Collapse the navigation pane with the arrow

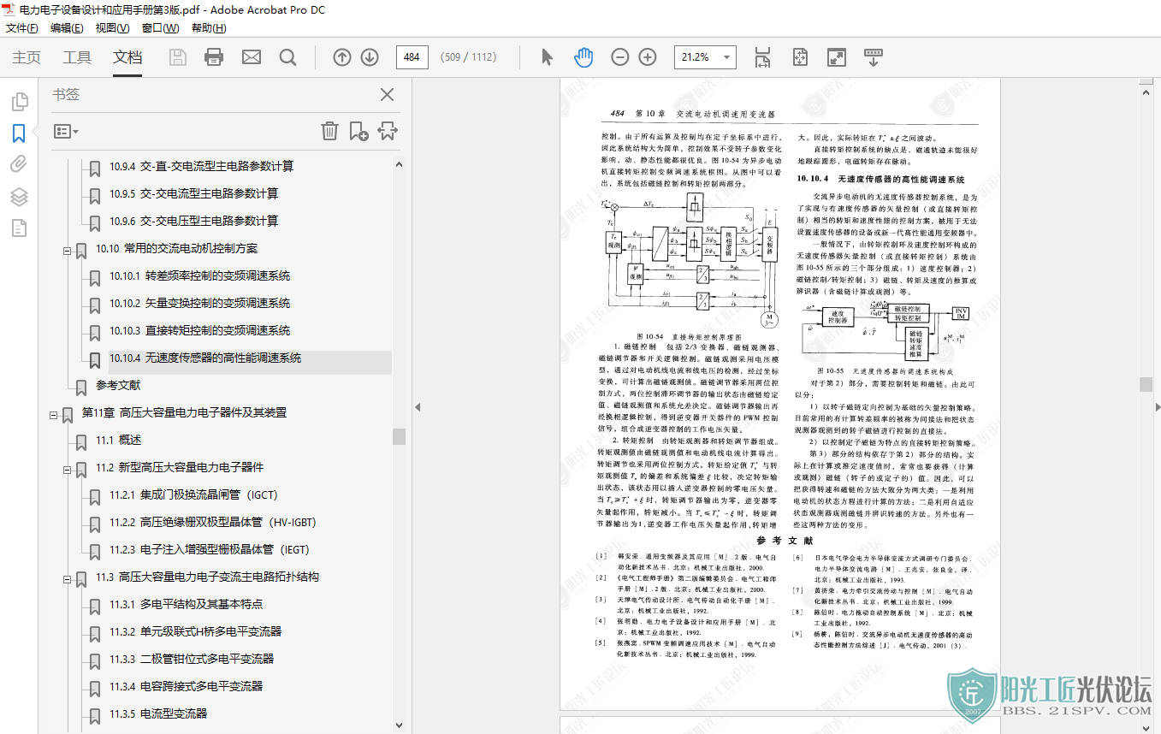pos(418,406)
